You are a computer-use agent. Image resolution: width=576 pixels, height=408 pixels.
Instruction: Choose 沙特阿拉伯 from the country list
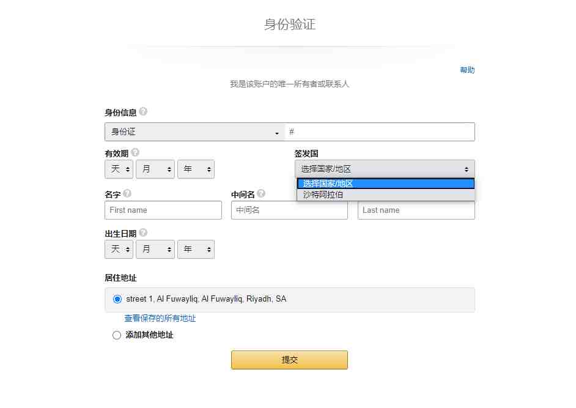tap(385, 195)
